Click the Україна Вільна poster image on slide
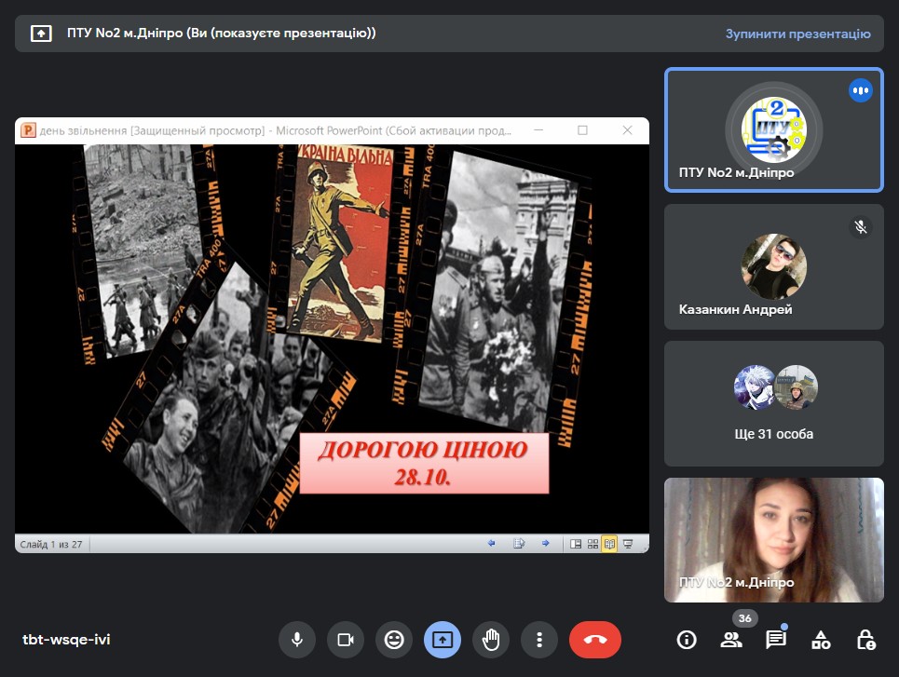899x677 pixels. tap(342, 242)
